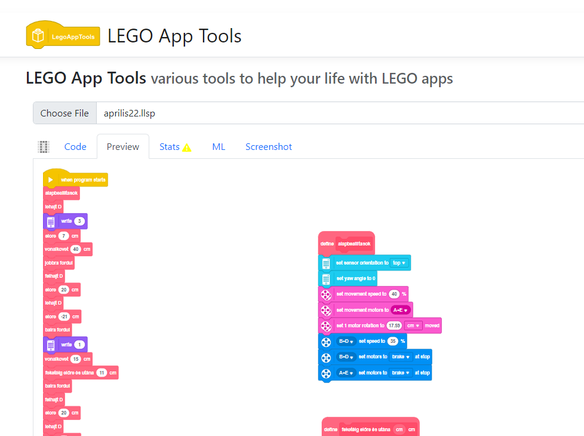The height and width of the screenshot is (436, 584).
Task: Select the hub icon on the 'write 3' block
Action: click(x=51, y=222)
